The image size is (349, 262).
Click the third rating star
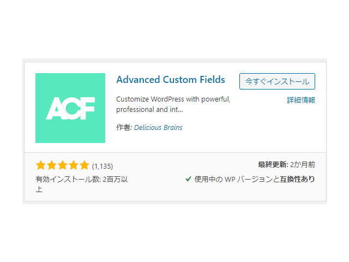pos(63,165)
